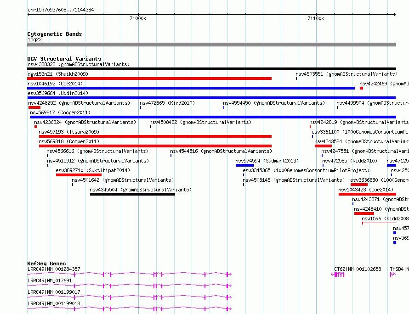The height and width of the screenshot is (314, 409).
Task: Open the nsv4499504 variant label
Action: pos(373,103)
